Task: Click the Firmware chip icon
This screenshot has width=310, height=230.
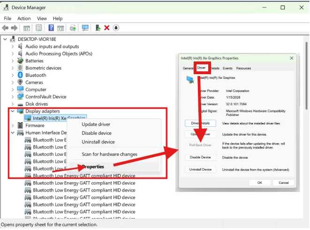Action: tap(20, 125)
